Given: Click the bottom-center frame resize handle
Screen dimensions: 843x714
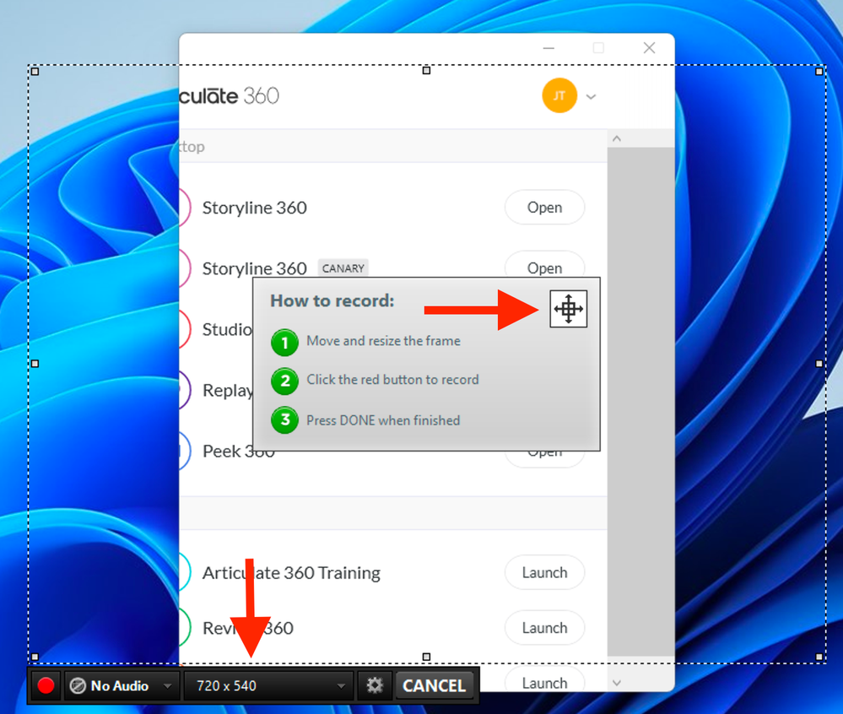Looking at the screenshot, I should [x=426, y=657].
